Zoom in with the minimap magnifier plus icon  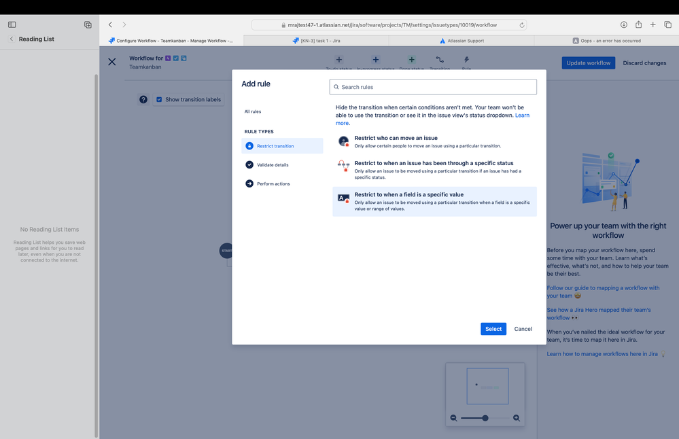pos(517,418)
